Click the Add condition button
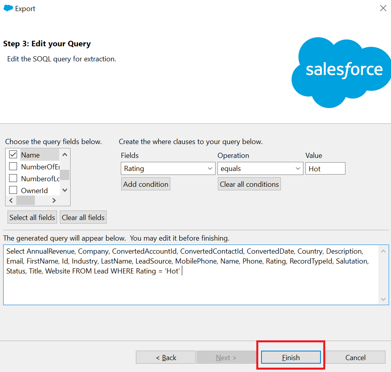The image size is (391, 372). pyautogui.click(x=146, y=184)
